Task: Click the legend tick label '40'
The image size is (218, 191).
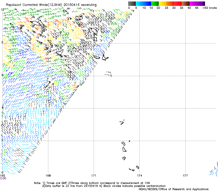Action: (189, 8)
